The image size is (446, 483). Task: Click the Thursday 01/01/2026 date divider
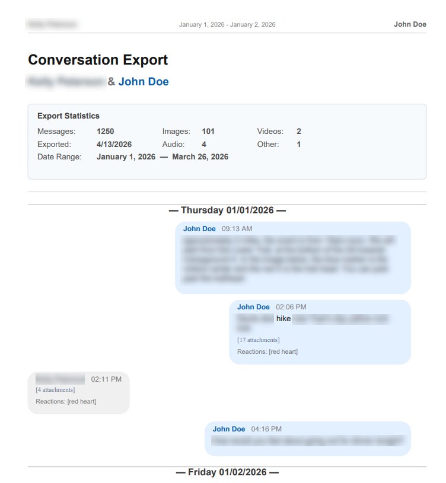click(x=227, y=210)
